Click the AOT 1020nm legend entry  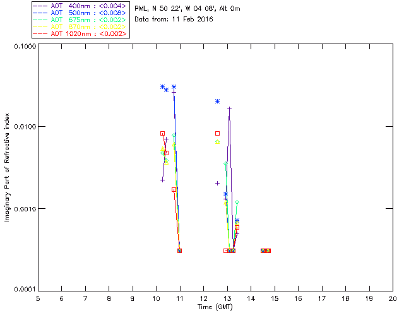pos(80,33)
